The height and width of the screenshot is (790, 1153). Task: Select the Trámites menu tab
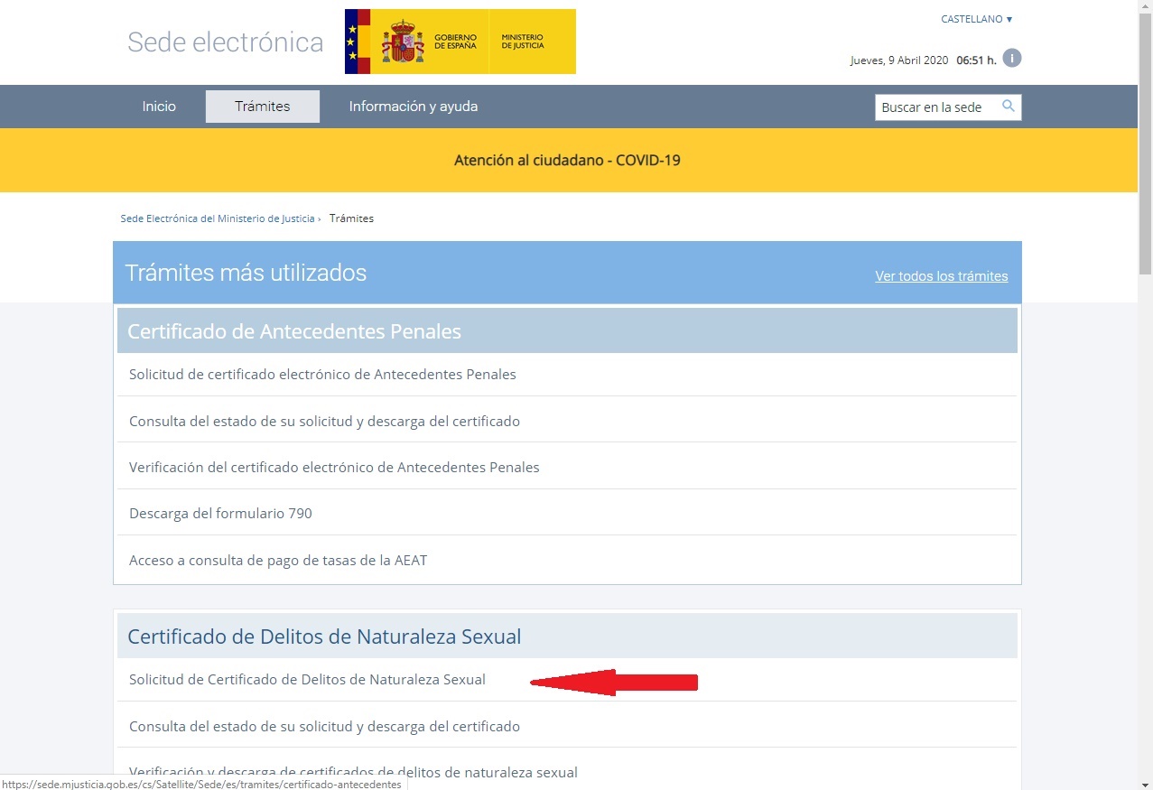click(263, 107)
